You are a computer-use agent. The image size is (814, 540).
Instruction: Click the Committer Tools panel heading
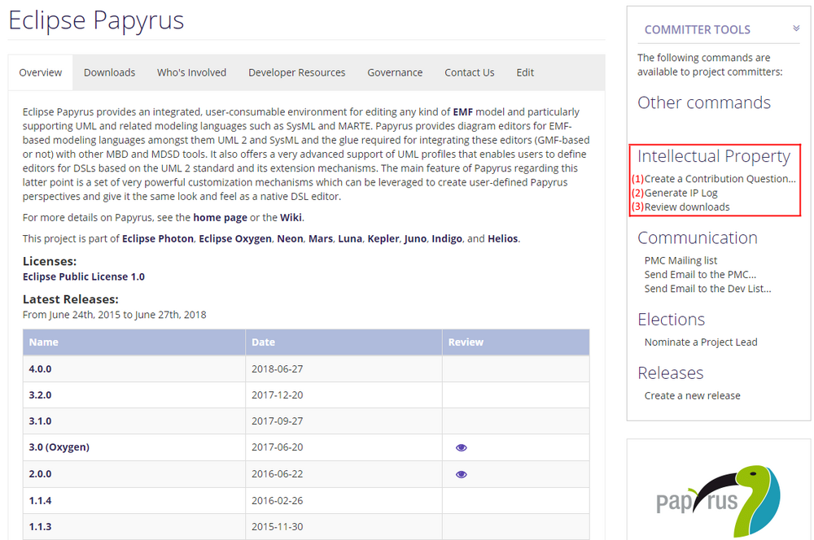698,29
